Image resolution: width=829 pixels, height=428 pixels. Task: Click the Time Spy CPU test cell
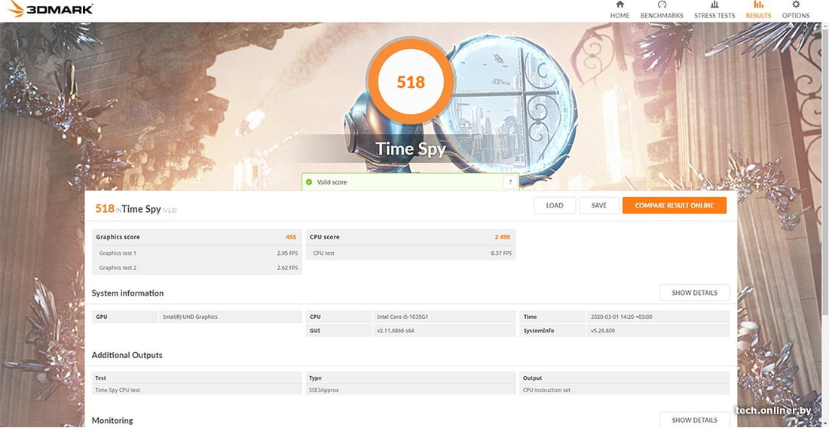(x=197, y=390)
